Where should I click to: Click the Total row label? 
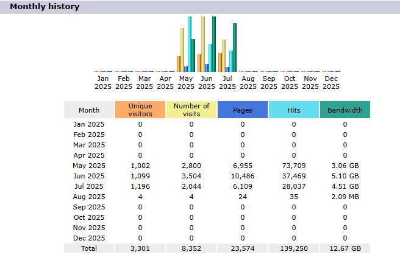(x=89, y=248)
